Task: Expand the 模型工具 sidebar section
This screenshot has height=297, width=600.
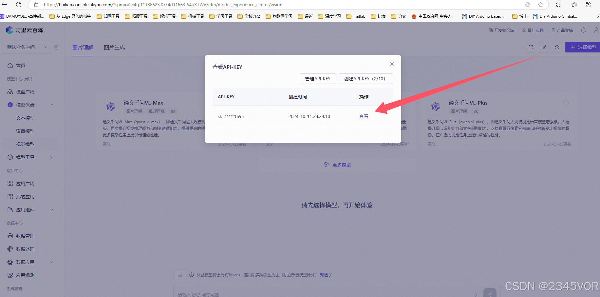Action: click(x=52, y=157)
